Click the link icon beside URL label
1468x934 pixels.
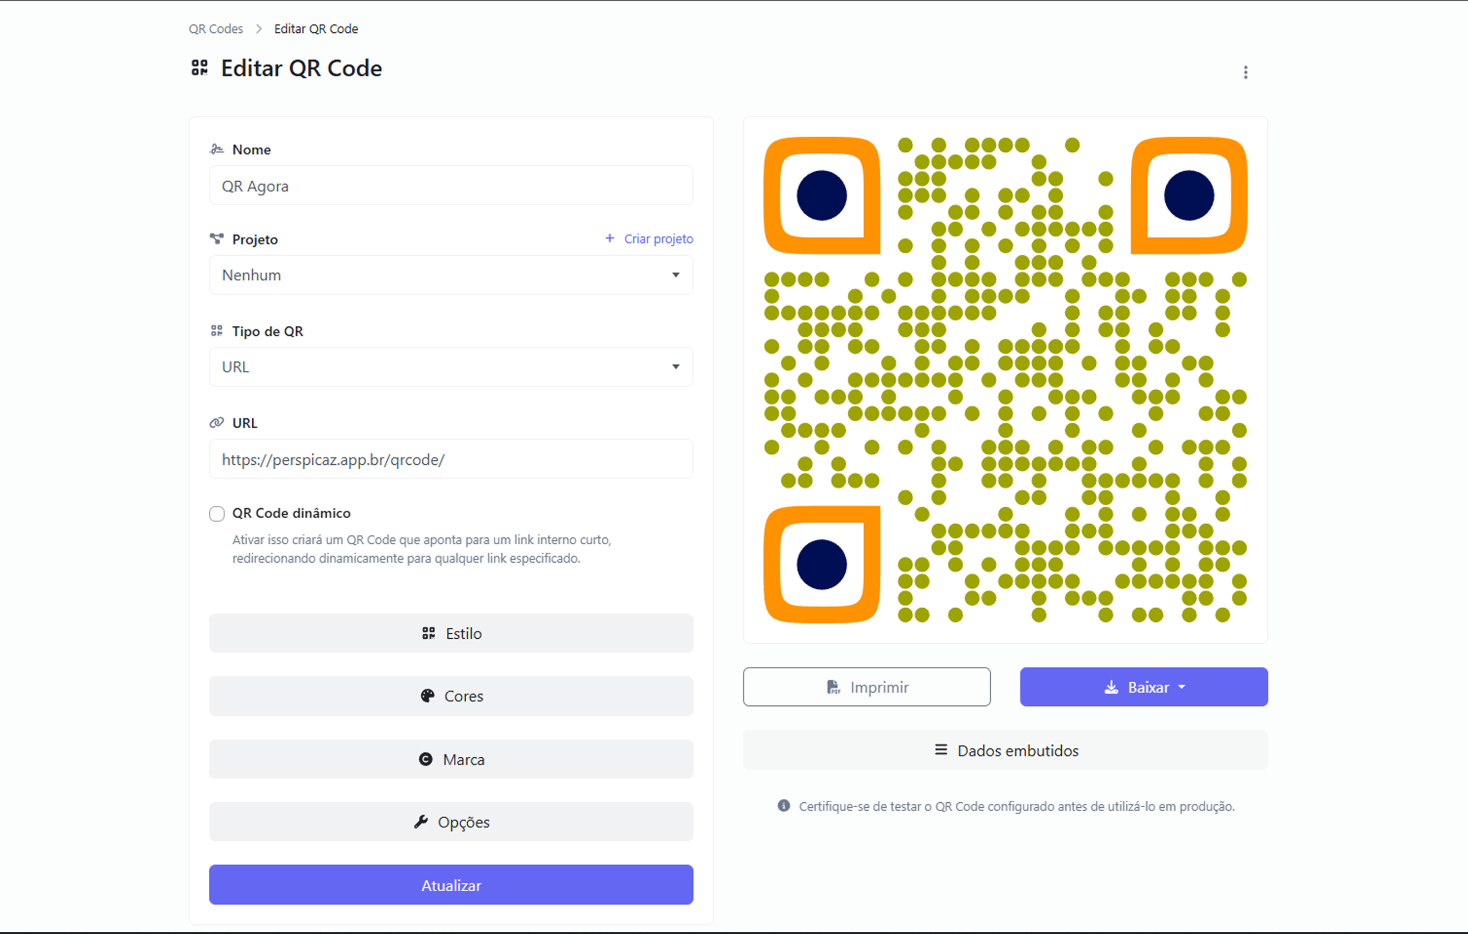(216, 423)
